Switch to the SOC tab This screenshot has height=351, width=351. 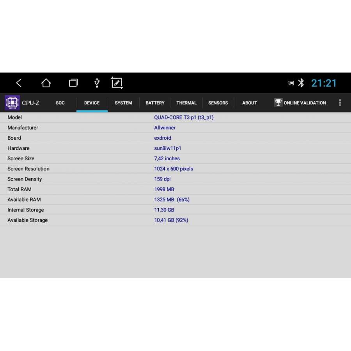click(x=60, y=103)
